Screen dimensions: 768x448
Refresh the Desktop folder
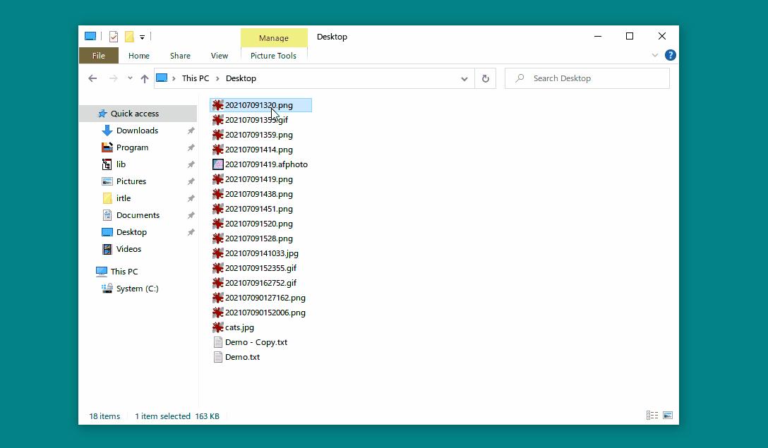pyautogui.click(x=486, y=78)
